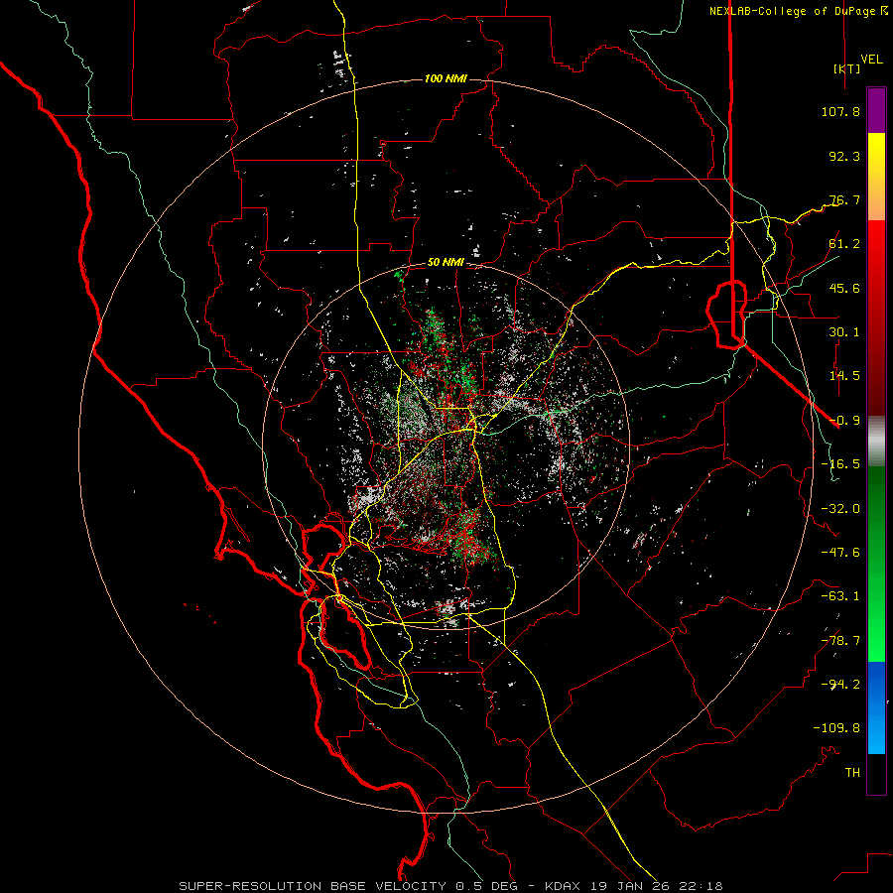Pick the yellow-orange segment of the velocity scale
The height and width of the screenshot is (893, 893).
(876, 177)
